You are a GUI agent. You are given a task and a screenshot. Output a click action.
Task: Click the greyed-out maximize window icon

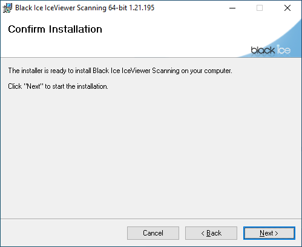click(x=260, y=8)
